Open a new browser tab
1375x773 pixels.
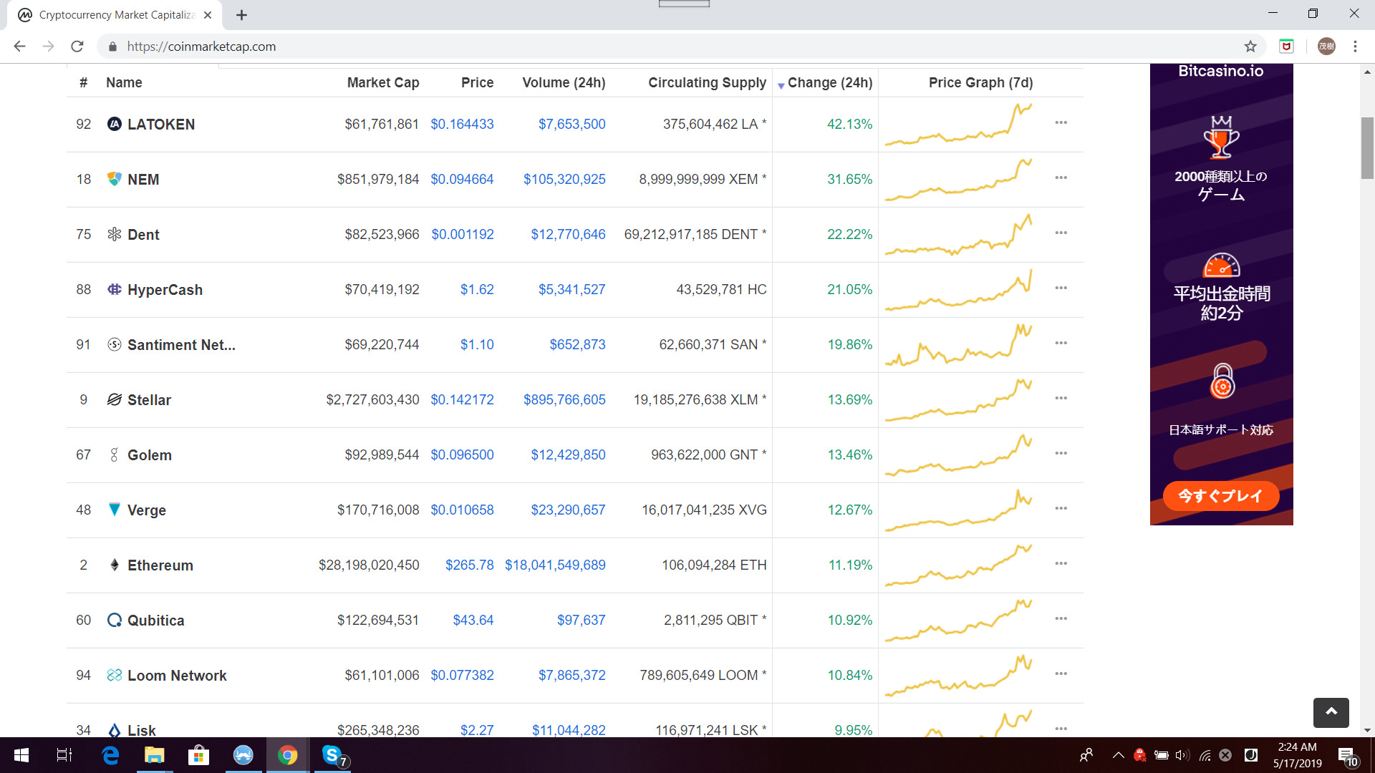tap(242, 15)
